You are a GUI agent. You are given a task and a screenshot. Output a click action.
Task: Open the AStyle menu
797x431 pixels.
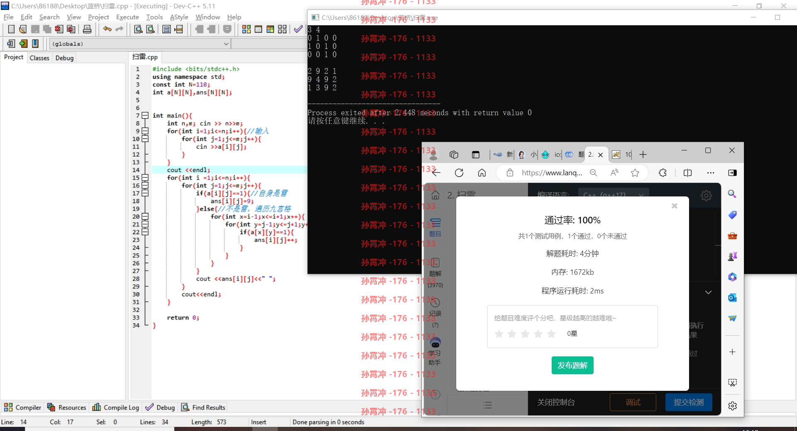[x=179, y=17]
